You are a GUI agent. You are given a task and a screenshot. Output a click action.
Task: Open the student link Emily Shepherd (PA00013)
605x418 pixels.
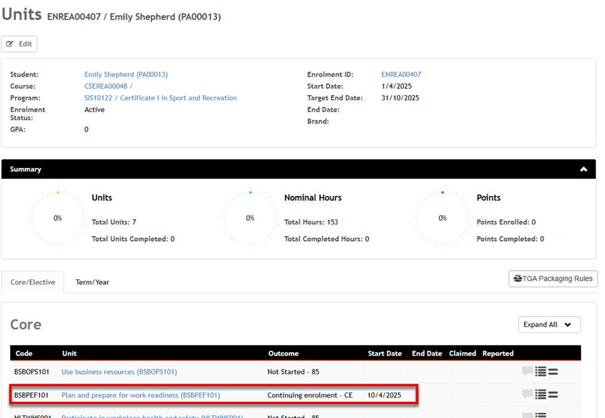[x=126, y=74]
